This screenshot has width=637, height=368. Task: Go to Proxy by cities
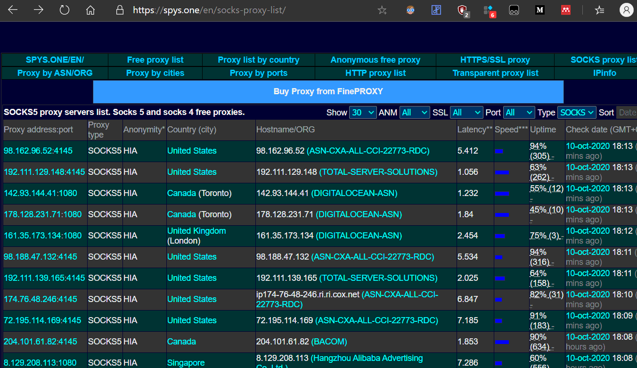(155, 73)
